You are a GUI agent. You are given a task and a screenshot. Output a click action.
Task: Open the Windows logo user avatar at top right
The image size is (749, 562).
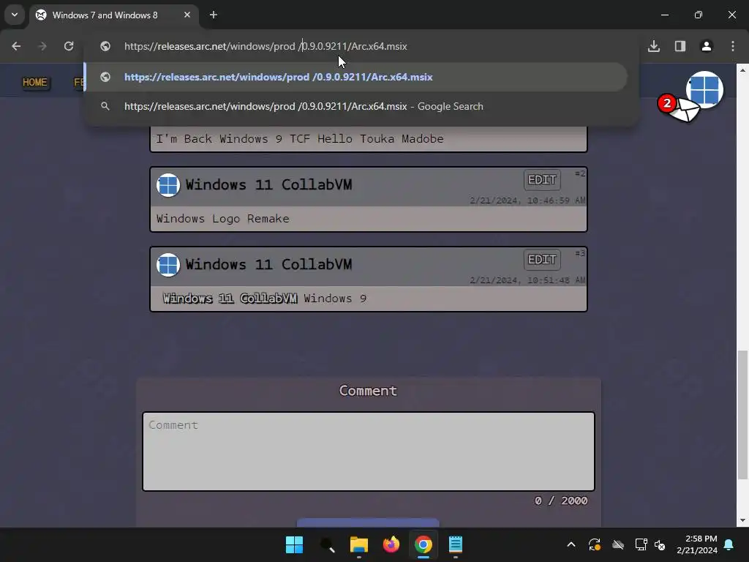[705, 89]
